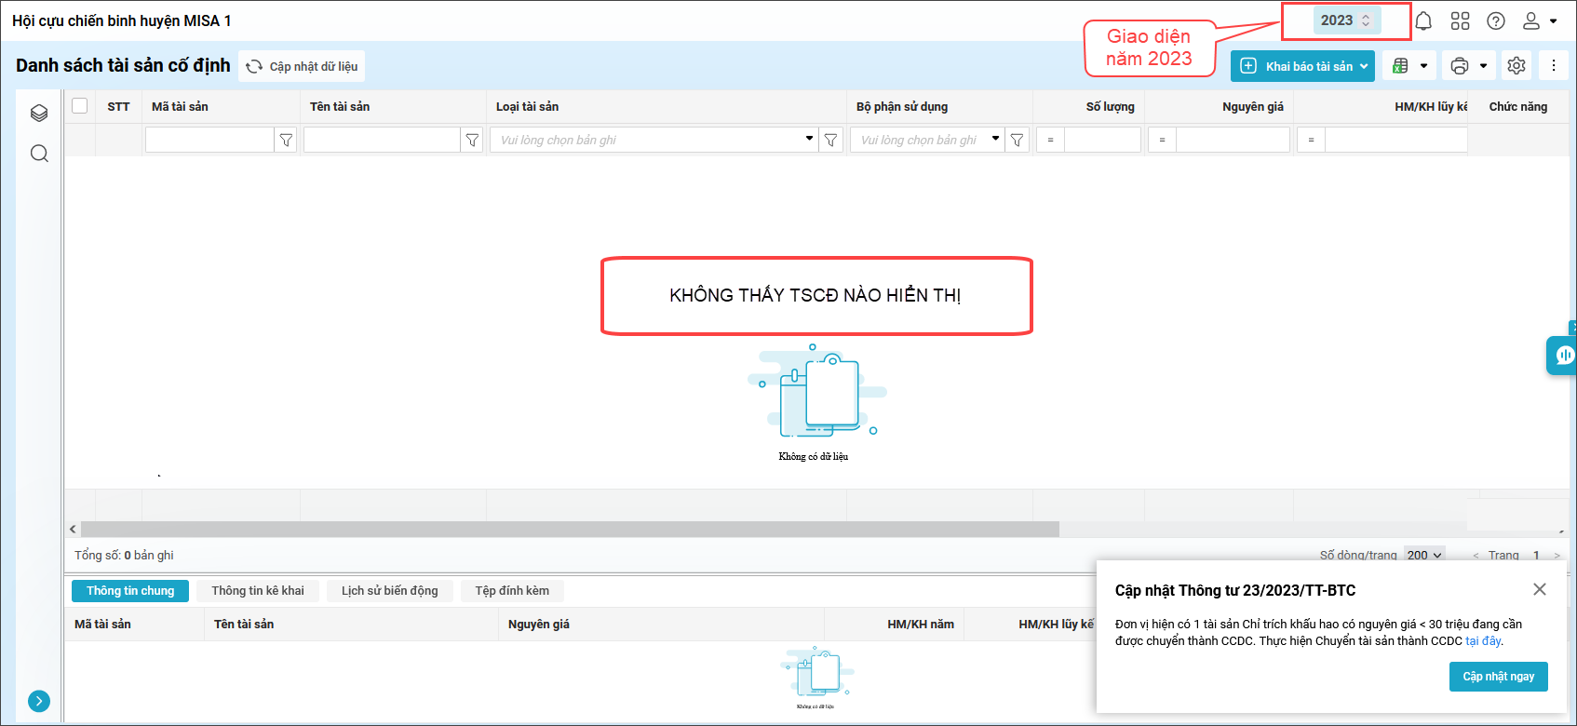This screenshot has width=1577, height=726.
Task: Open the three-dot more options menu
Action: [1554, 66]
